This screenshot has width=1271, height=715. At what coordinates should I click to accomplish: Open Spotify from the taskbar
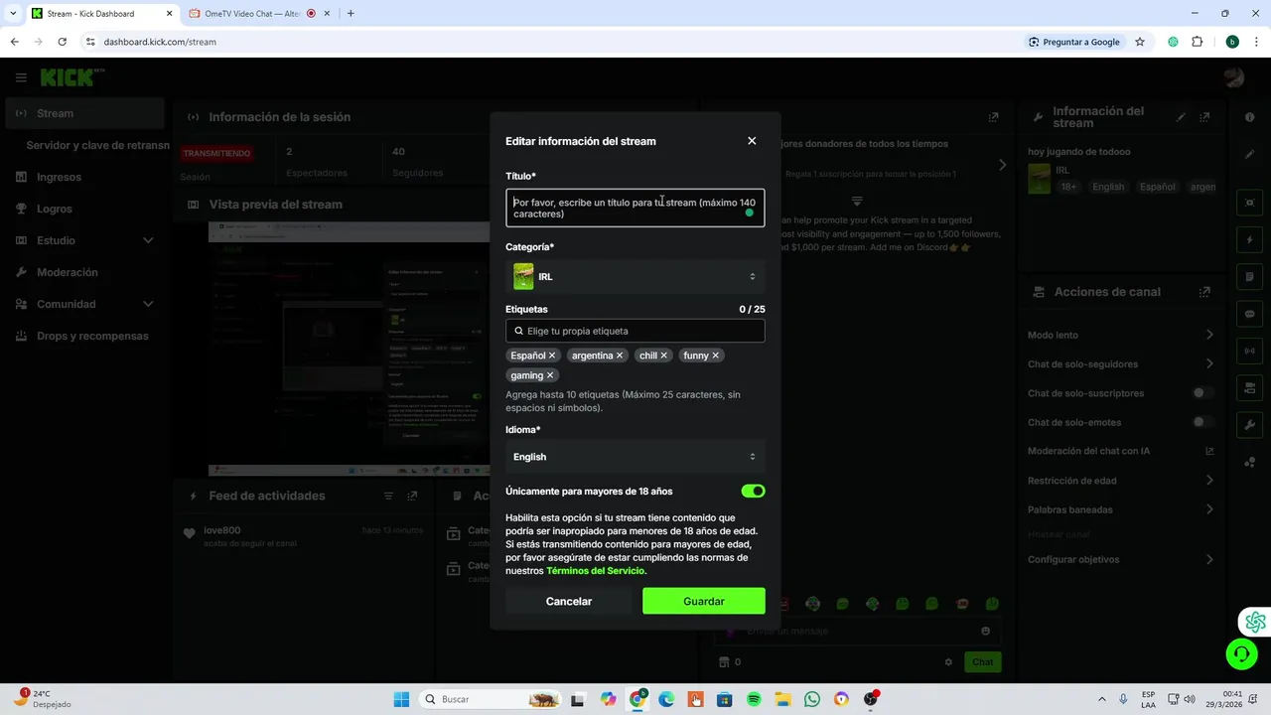[x=754, y=699]
